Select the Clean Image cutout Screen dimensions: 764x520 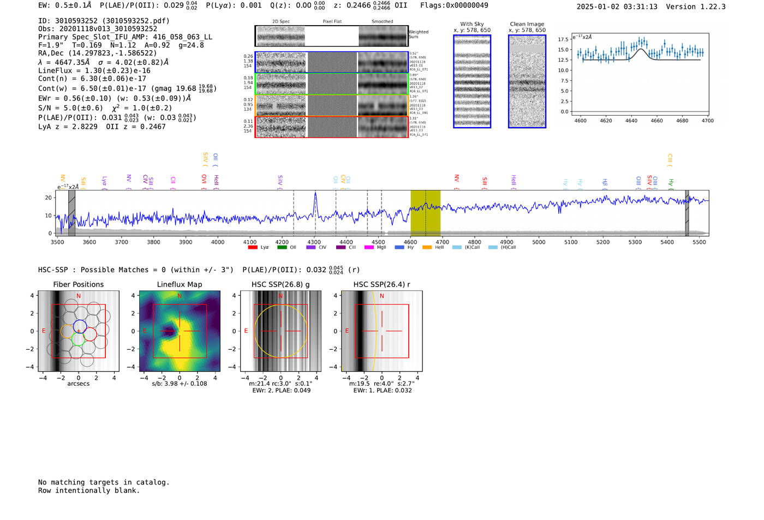coord(527,81)
